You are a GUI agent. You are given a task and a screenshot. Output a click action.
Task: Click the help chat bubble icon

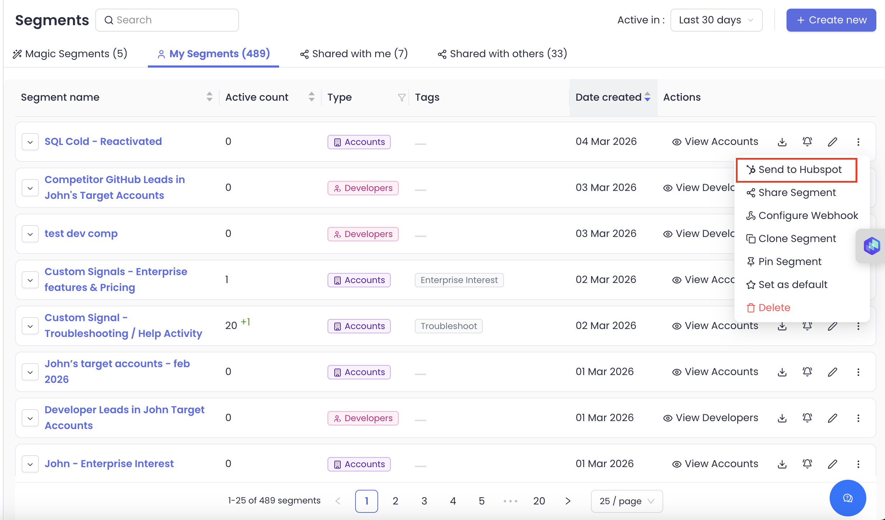[x=848, y=498]
